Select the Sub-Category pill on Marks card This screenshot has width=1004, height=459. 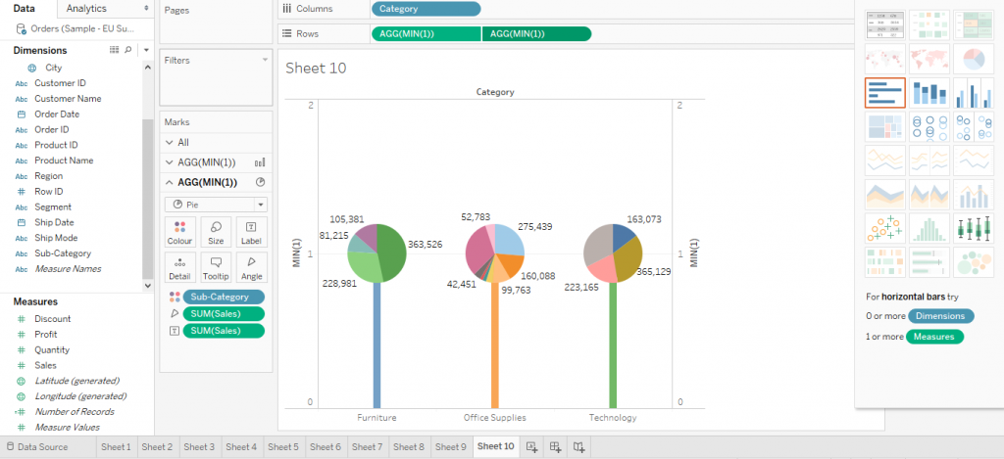[x=224, y=297]
